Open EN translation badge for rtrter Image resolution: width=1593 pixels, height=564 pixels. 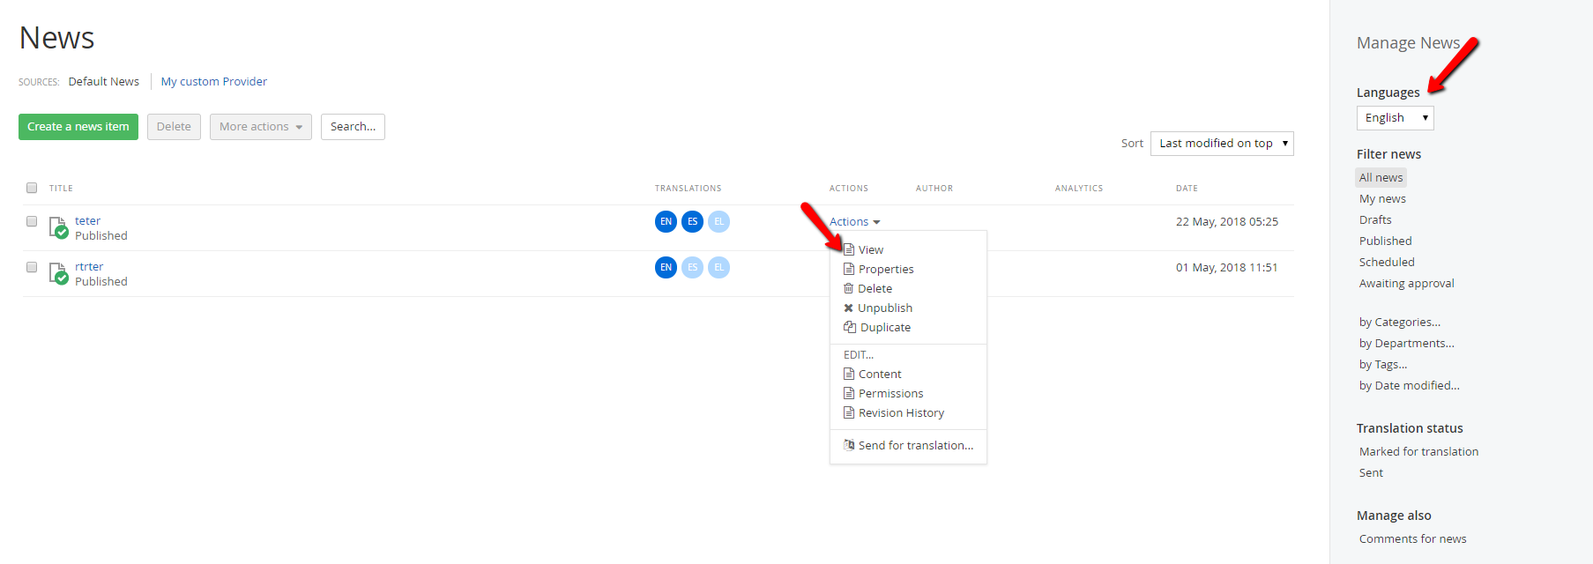pos(666,267)
